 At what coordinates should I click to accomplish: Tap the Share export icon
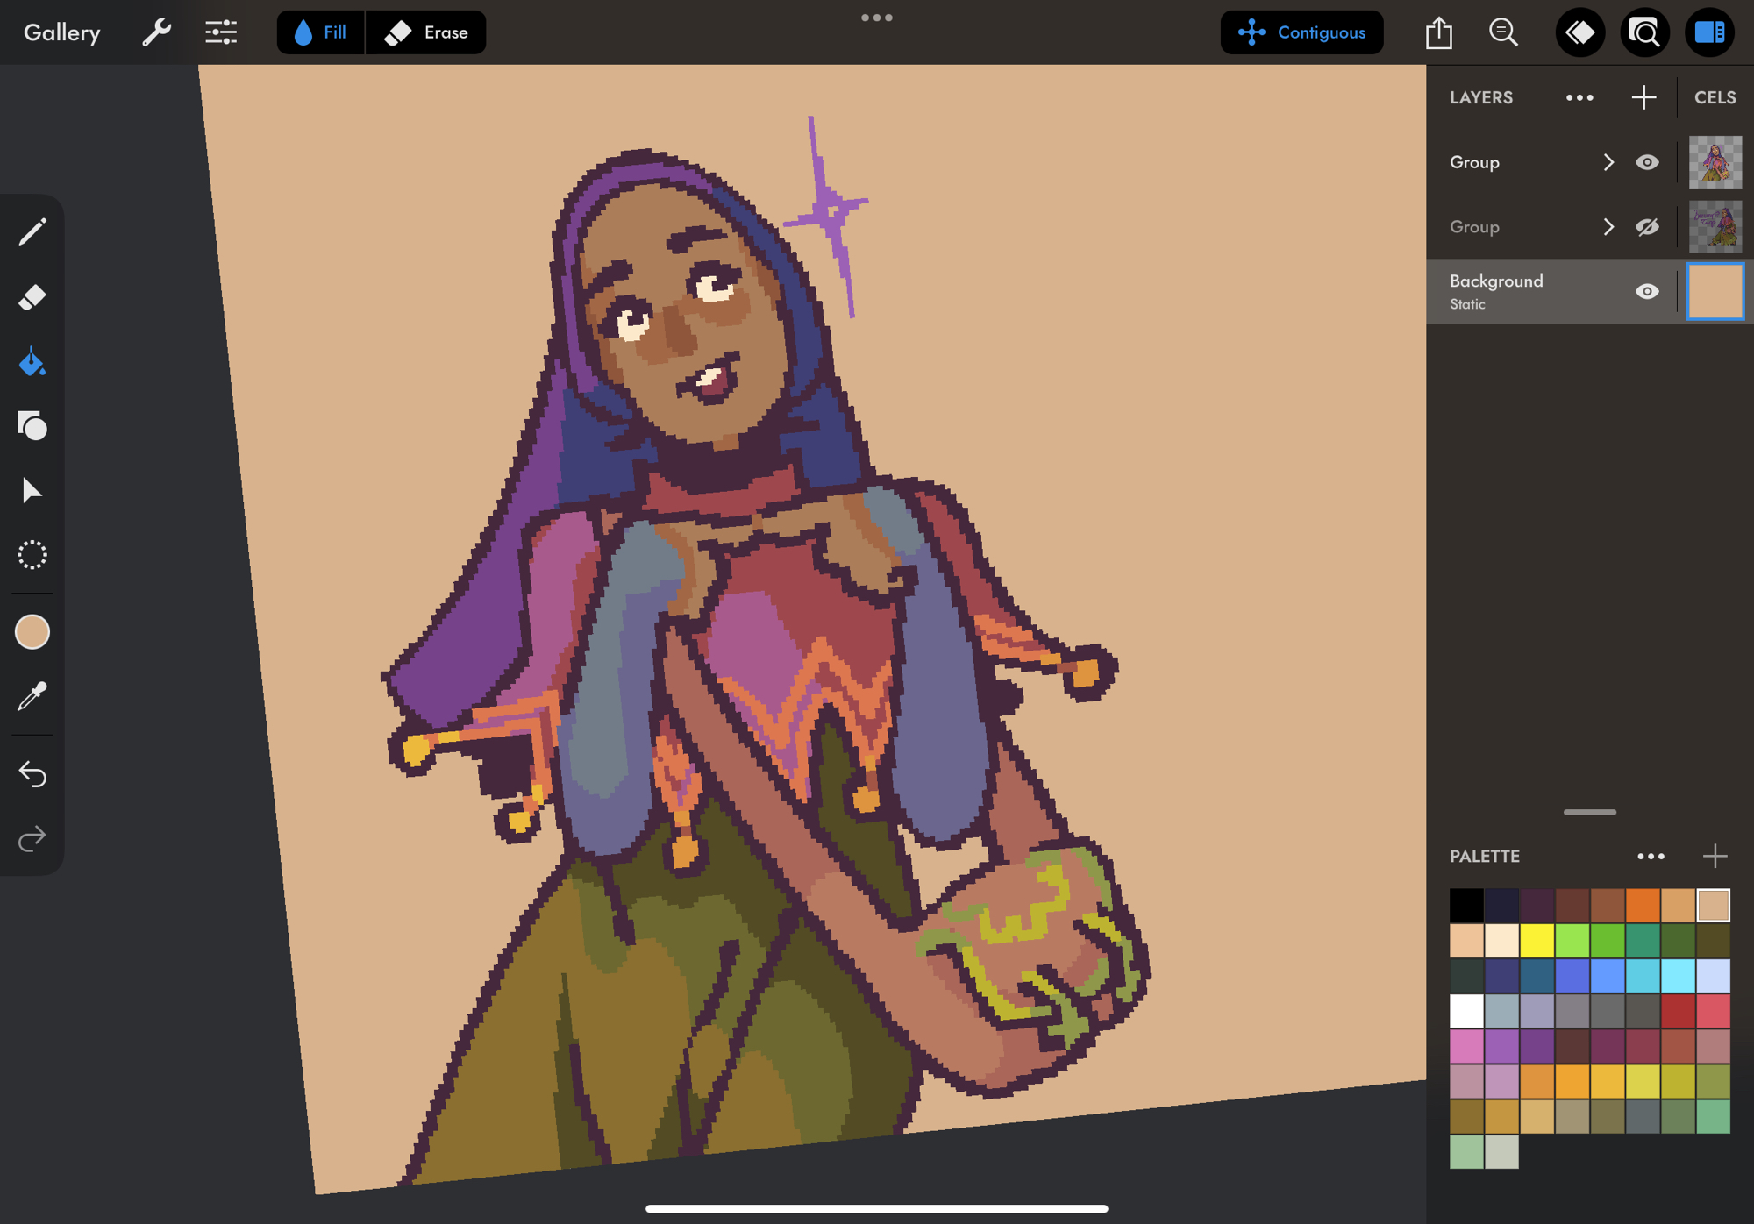(1439, 32)
